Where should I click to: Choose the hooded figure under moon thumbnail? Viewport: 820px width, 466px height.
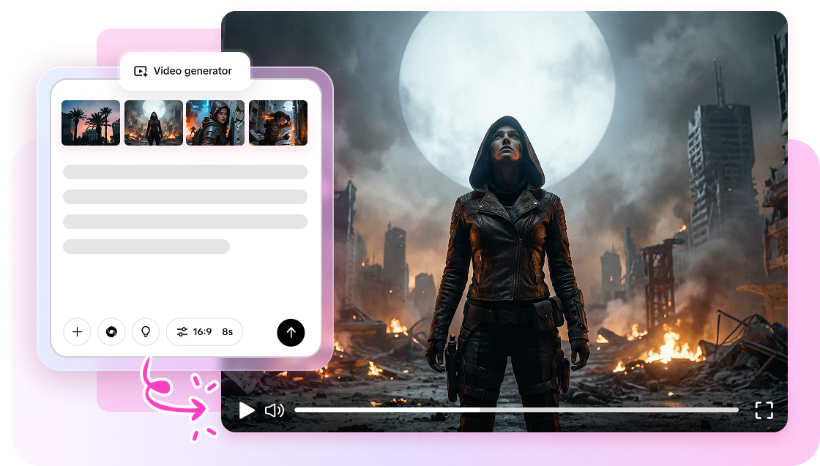click(154, 123)
